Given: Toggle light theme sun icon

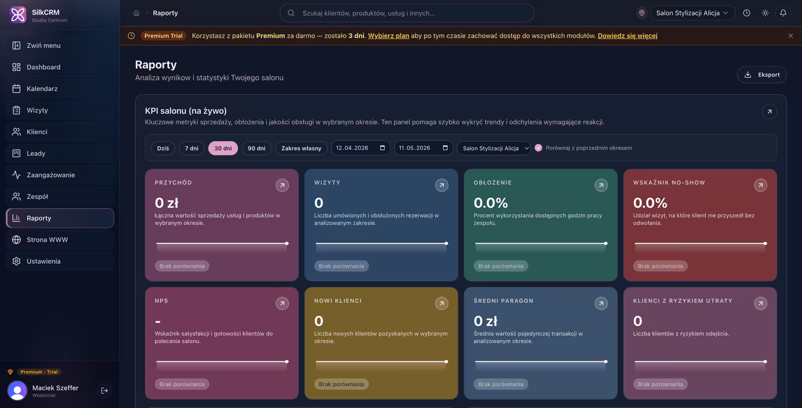Looking at the screenshot, I should point(765,13).
